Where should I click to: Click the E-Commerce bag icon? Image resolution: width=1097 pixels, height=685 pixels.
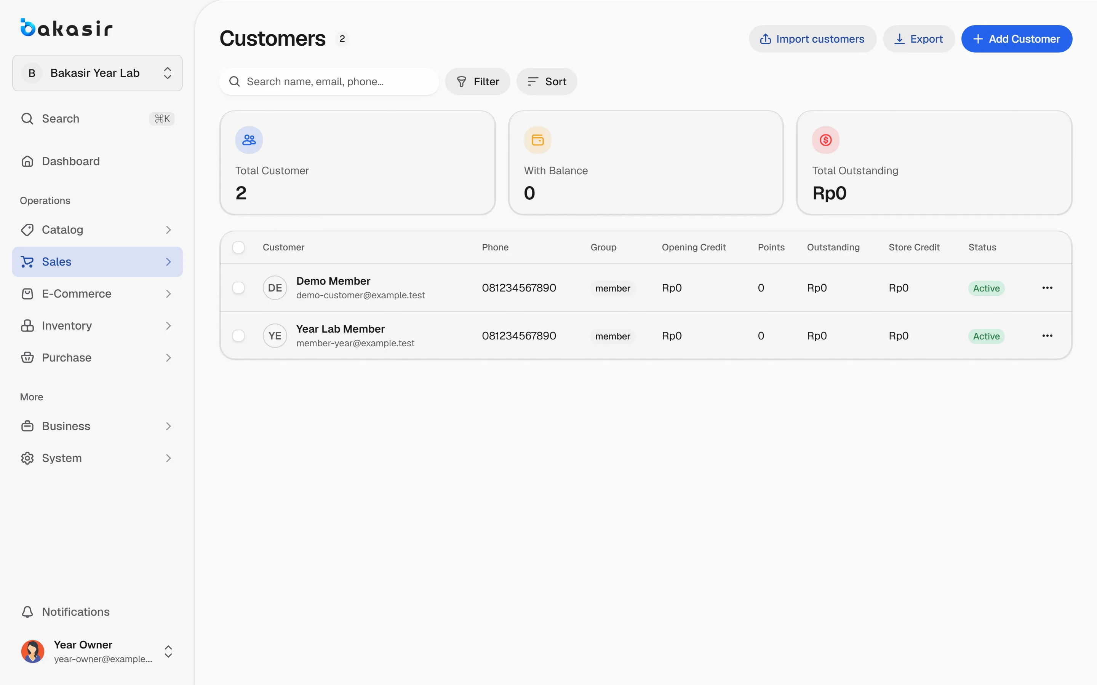click(27, 293)
